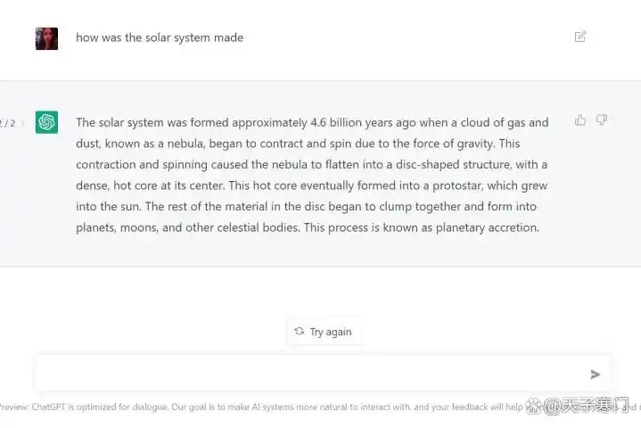641x428 pixels.
Task: Click the 2 / 2 response counter
Action: point(7,123)
